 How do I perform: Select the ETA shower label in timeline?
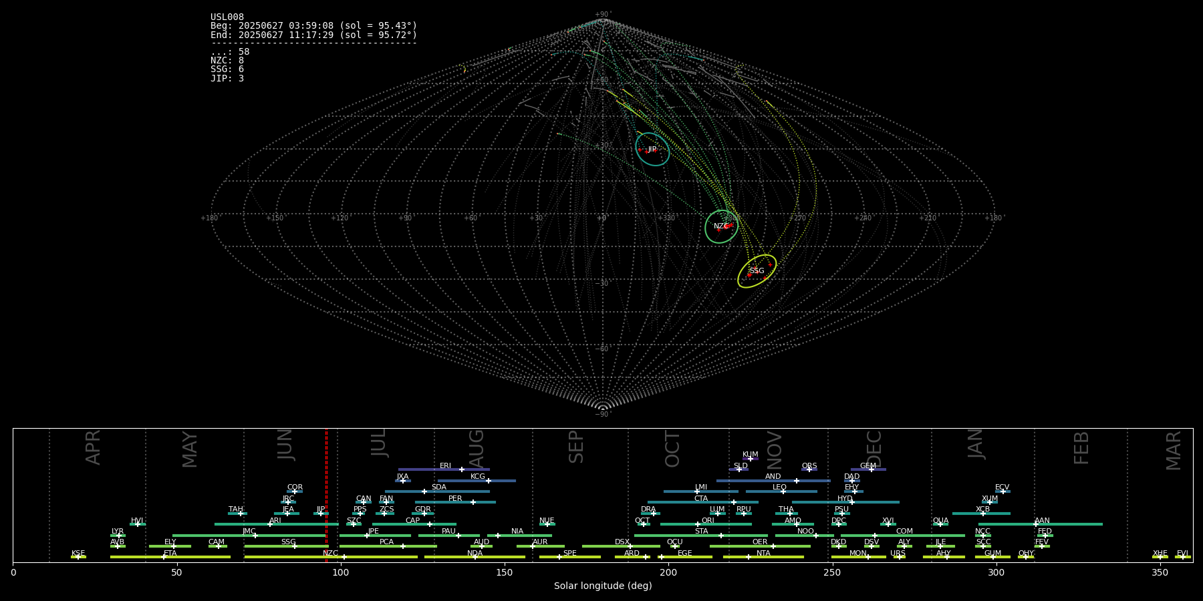pos(170,554)
